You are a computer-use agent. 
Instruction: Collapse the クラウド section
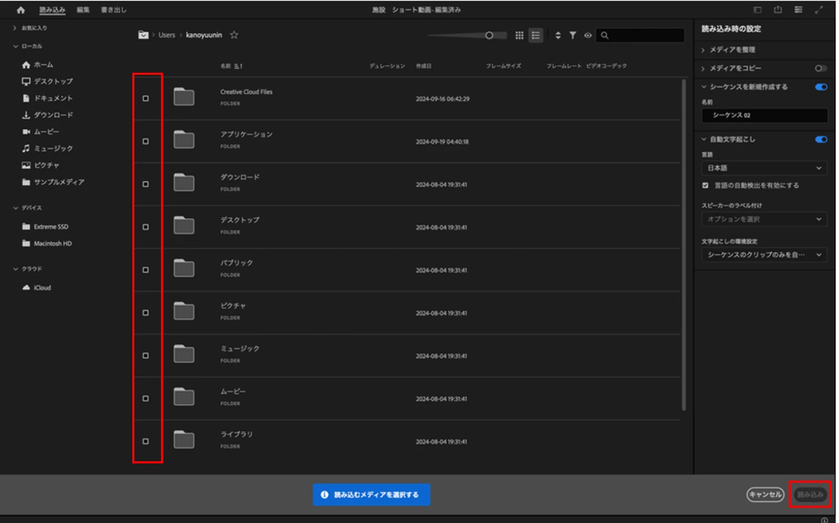tap(15, 269)
